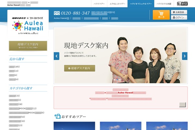Open the category link with count (23)

(16, 125)
